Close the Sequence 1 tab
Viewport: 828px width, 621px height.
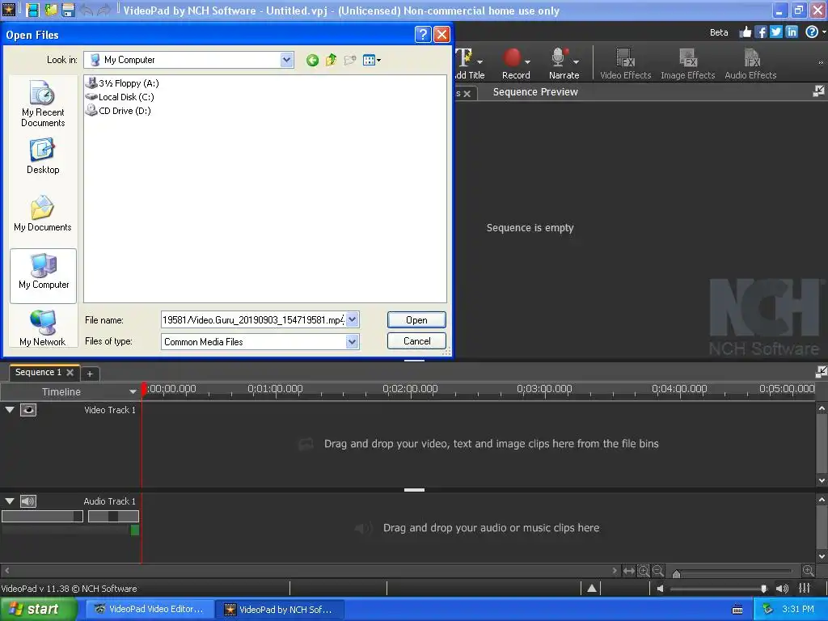point(70,372)
